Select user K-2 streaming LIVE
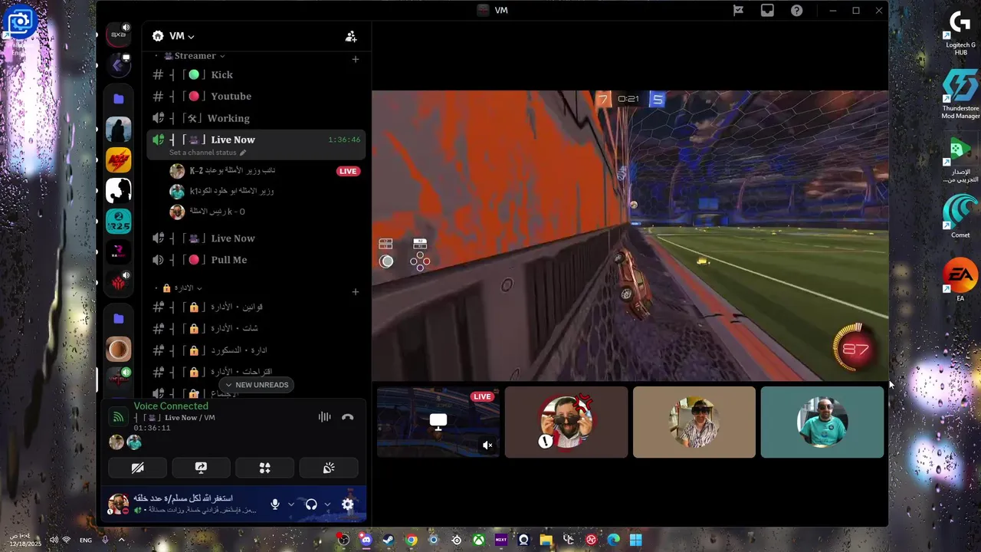The height and width of the screenshot is (552, 981). coord(264,171)
